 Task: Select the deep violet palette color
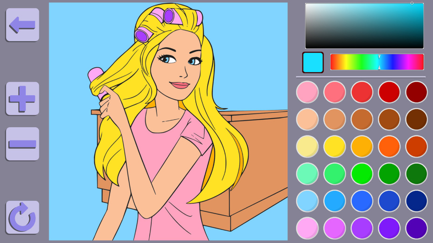tap(416, 228)
